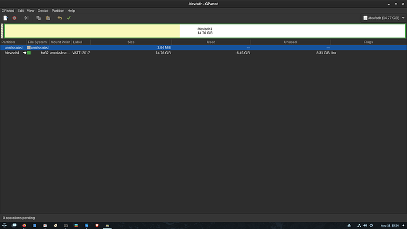Image resolution: width=407 pixels, height=229 pixels.
Task: Click the blue document app taskbar icon
Action: point(35,225)
